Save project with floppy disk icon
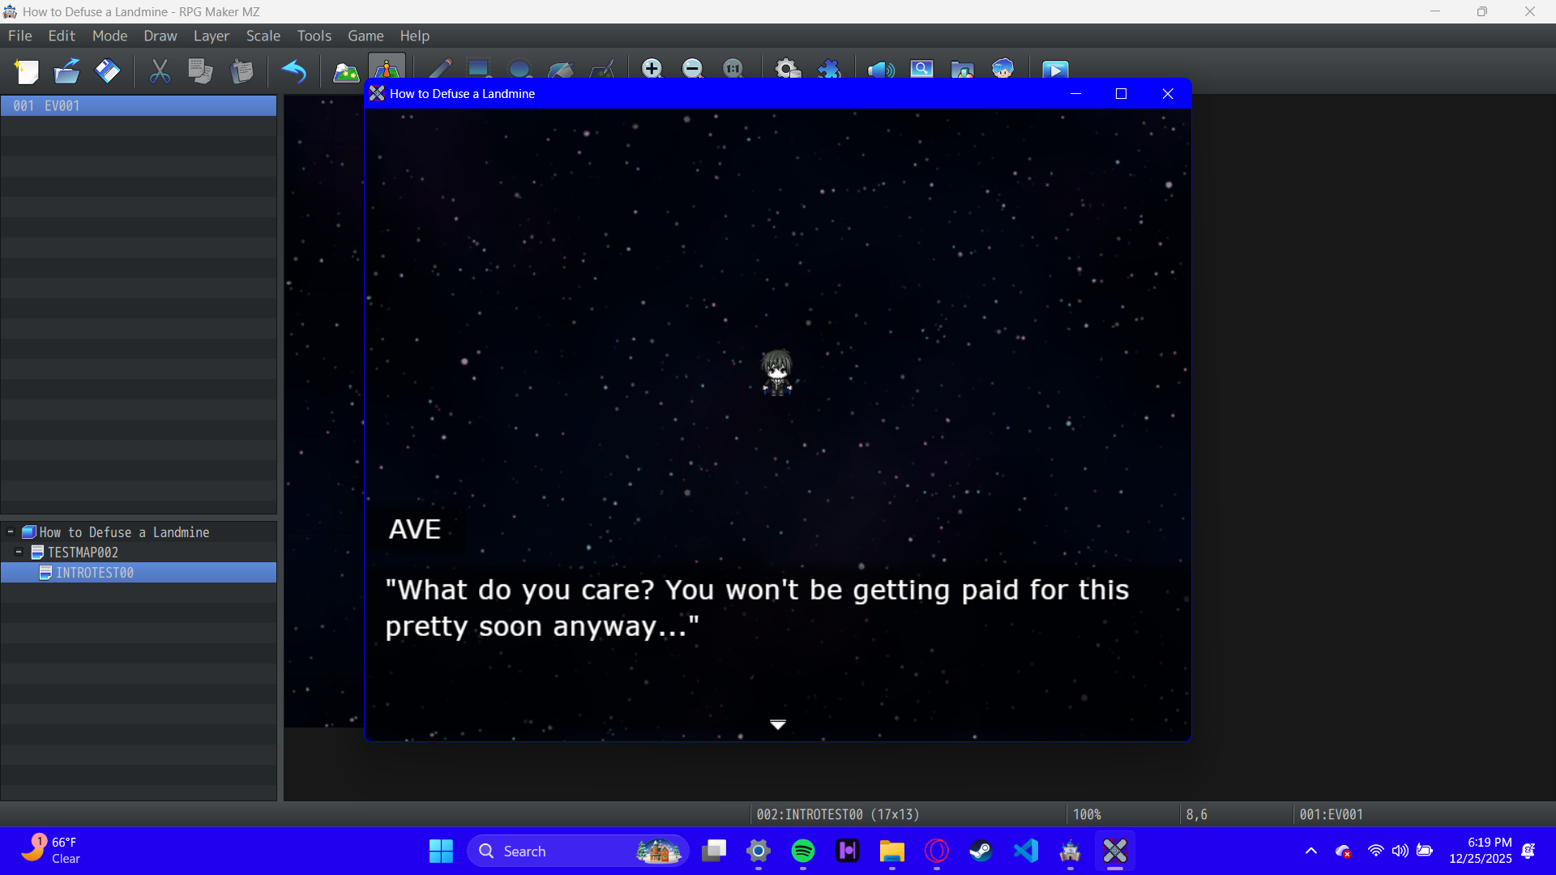Screen dimensions: 1556x875 pos(107,71)
